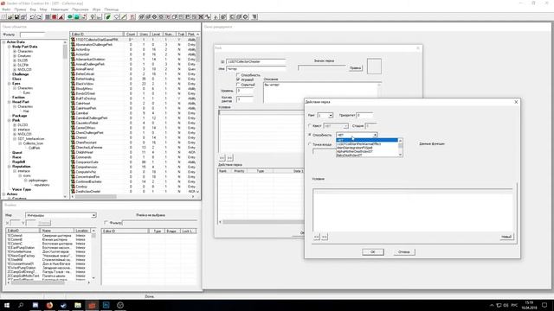
Task: Click the Способность combo box arrow
Action: coord(375,135)
